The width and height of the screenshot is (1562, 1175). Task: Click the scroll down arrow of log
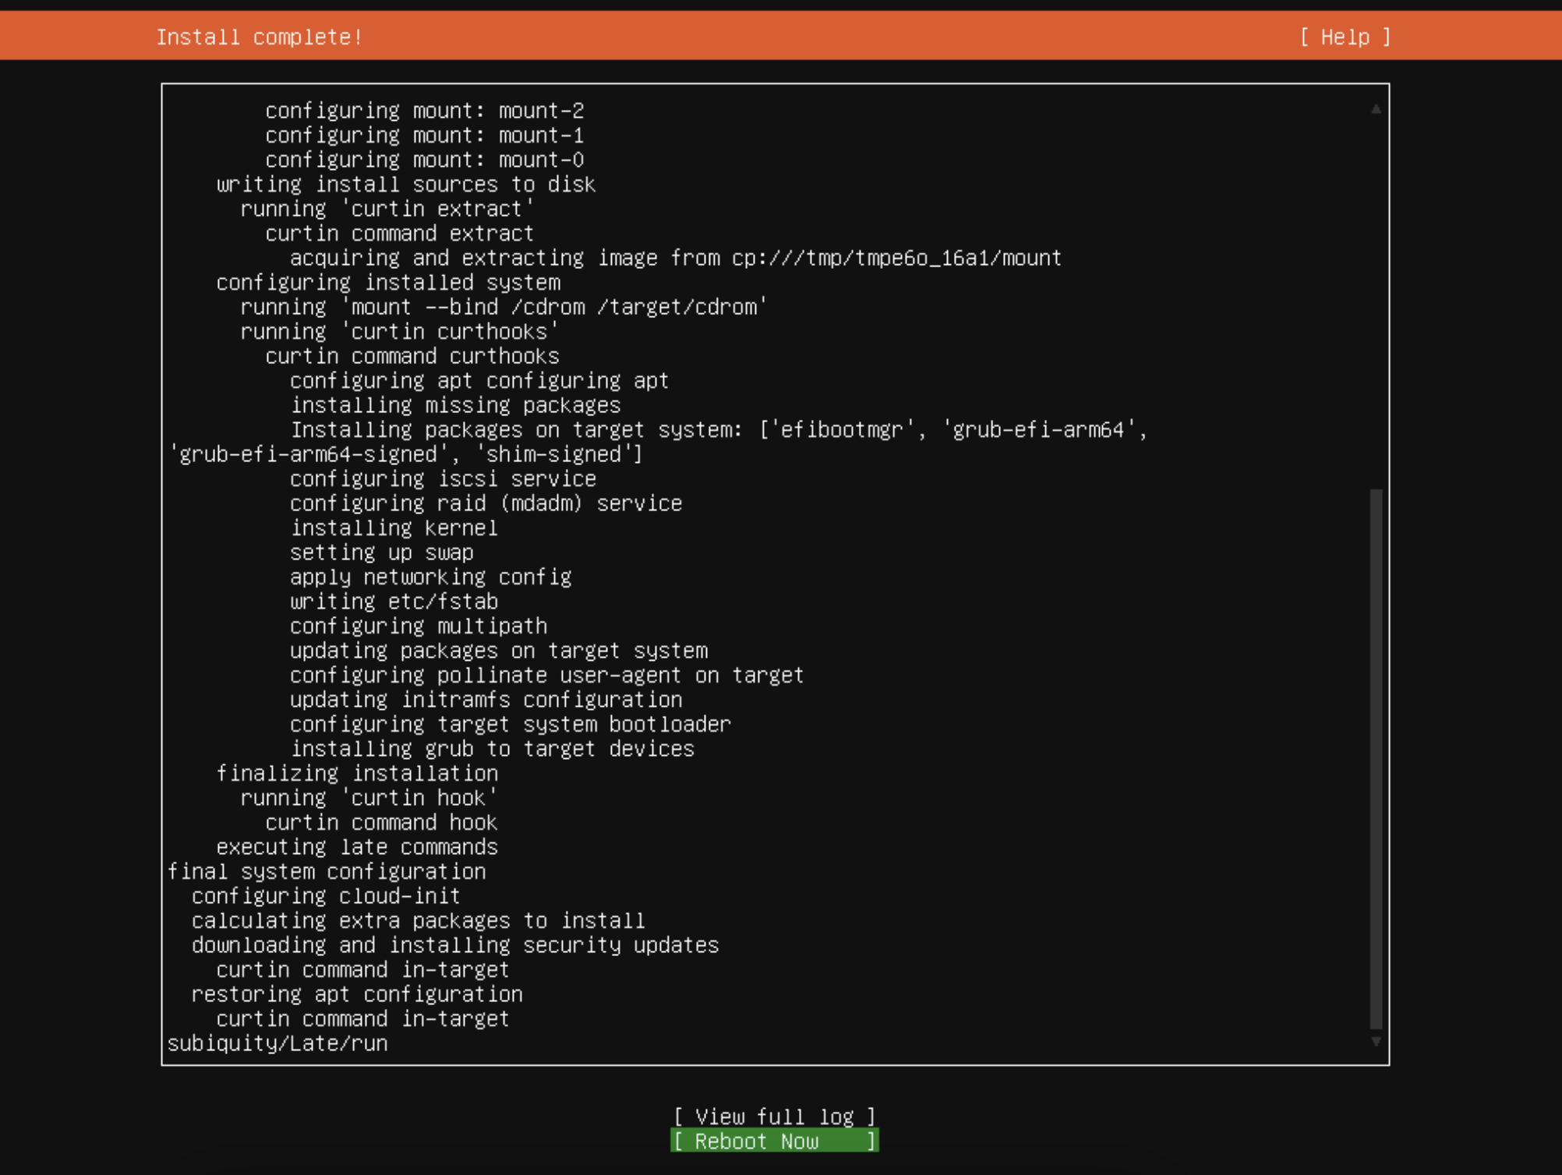point(1376,1042)
